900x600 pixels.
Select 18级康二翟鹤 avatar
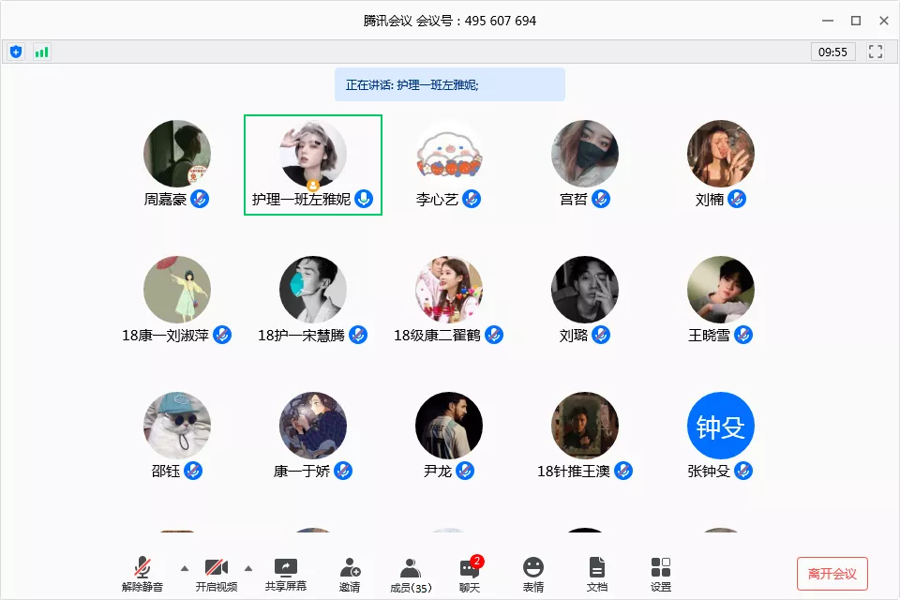point(449,290)
